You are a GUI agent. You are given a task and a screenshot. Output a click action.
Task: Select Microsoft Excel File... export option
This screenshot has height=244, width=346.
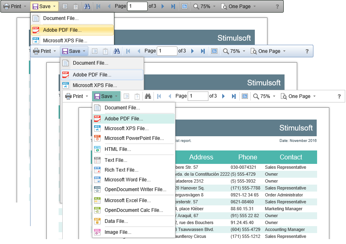tap(127, 200)
